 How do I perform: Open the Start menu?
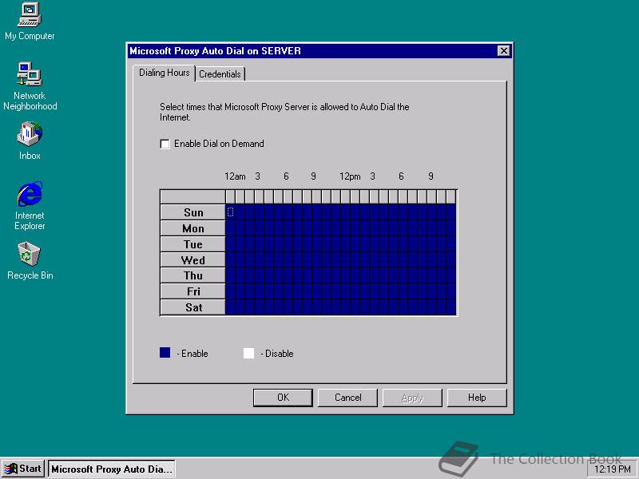coord(23,469)
